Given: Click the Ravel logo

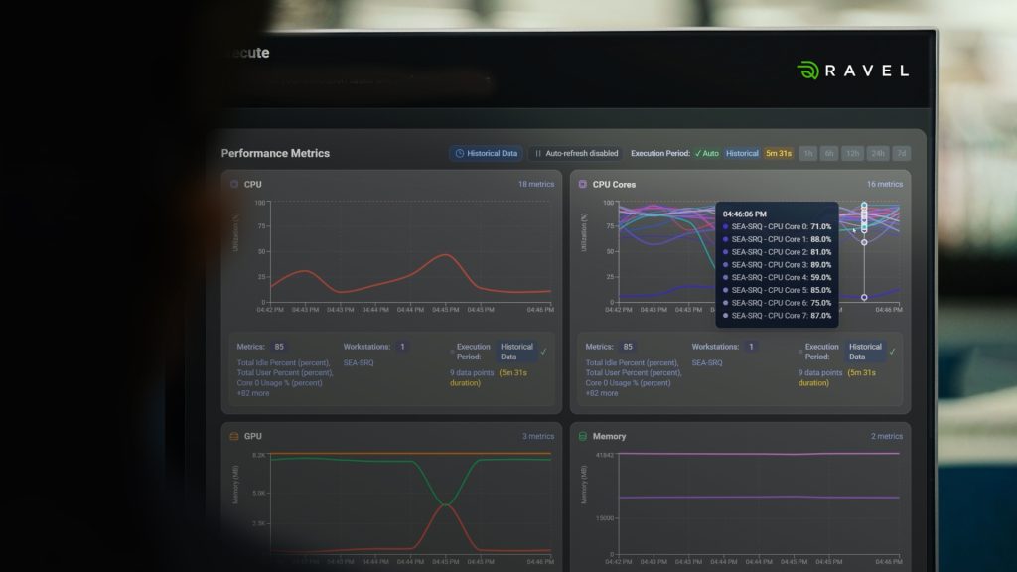Looking at the screenshot, I should point(852,71).
